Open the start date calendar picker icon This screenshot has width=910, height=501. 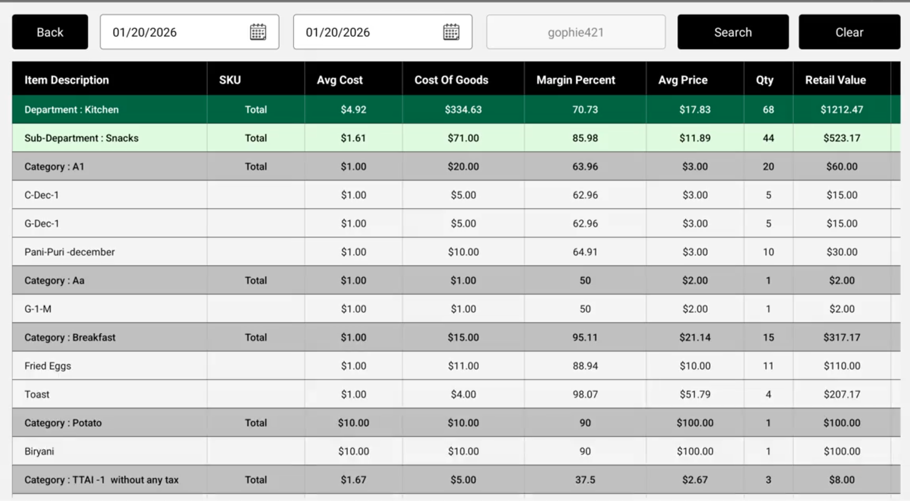(258, 32)
